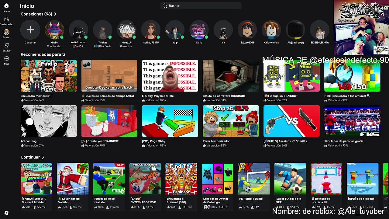The width and height of the screenshot is (389, 219).
Task: Continue [UPD] Tiro a ciegas game
Action: point(363,179)
